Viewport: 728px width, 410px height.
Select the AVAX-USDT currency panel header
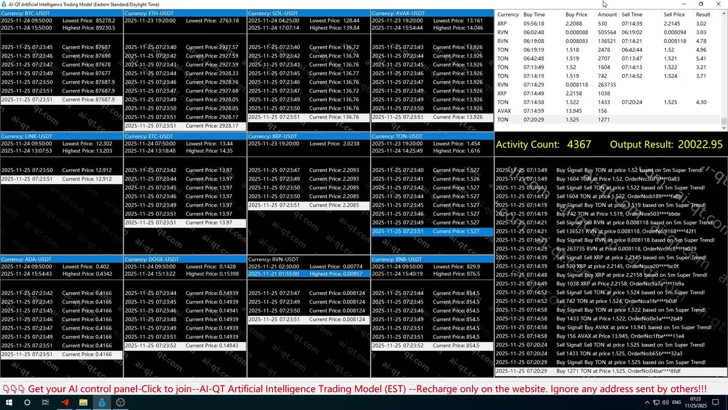pos(432,13)
